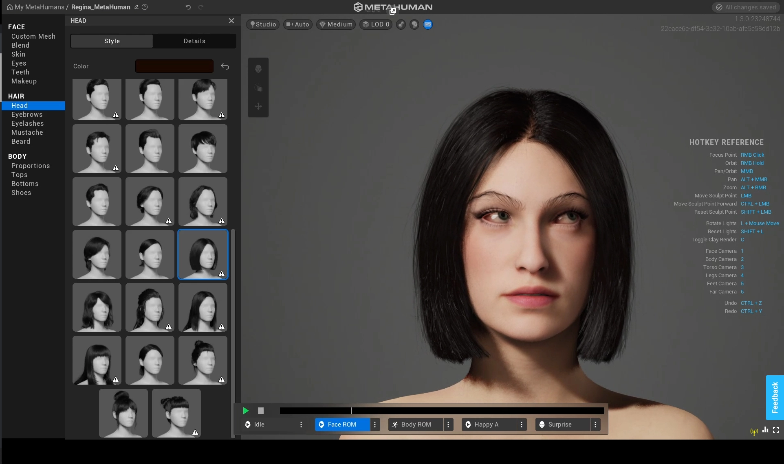Select the Move tool arrows icon
The height and width of the screenshot is (464, 784).
click(258, 107)
